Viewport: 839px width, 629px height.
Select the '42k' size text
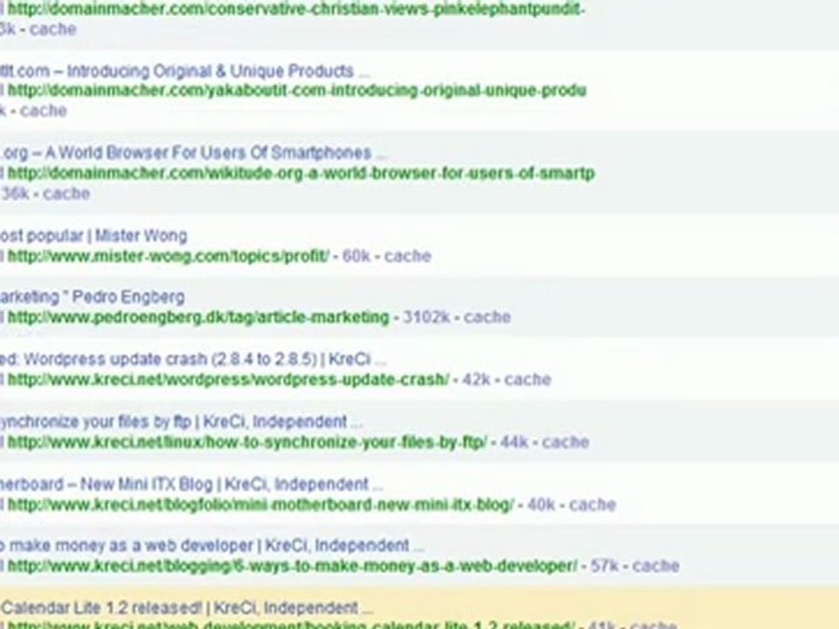(x=476, y=380)
